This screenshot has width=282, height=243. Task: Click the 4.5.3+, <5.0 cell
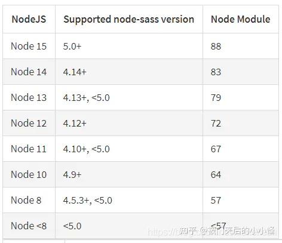88,201
